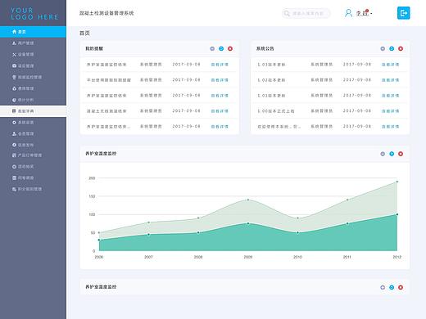Click grey round icon in chart panel header

(383, 154)
